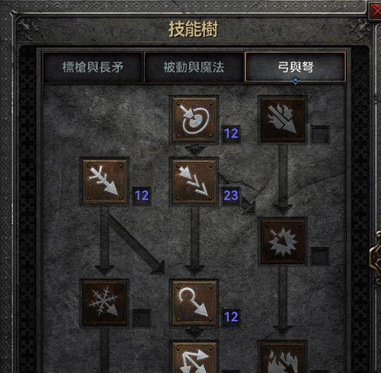Image resolution: width=381 pixels, height=373 pixels.
Task: Click the empty Fire Arrow level box
Action: coord(320,135)
